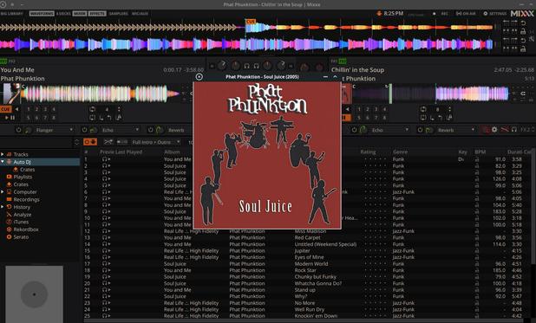Toggle the BIG LIBRARY view
The image size is (536, 323).
pos(12,14)
